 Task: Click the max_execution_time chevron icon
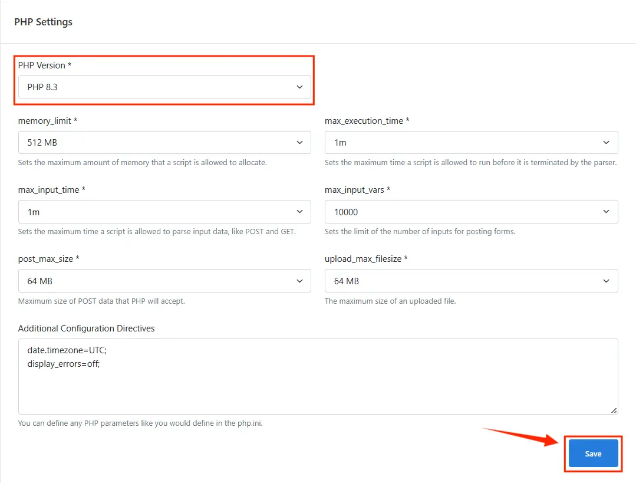606,142
